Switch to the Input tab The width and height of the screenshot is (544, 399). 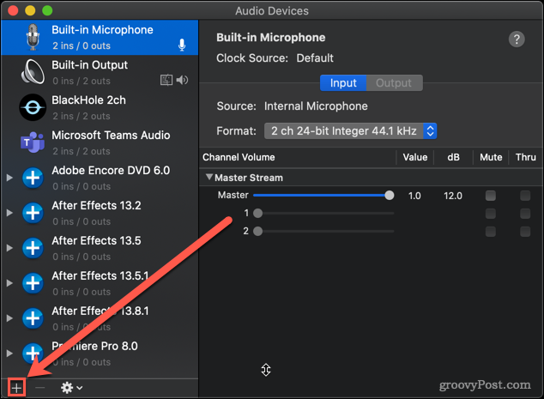(x=343, y=83)
